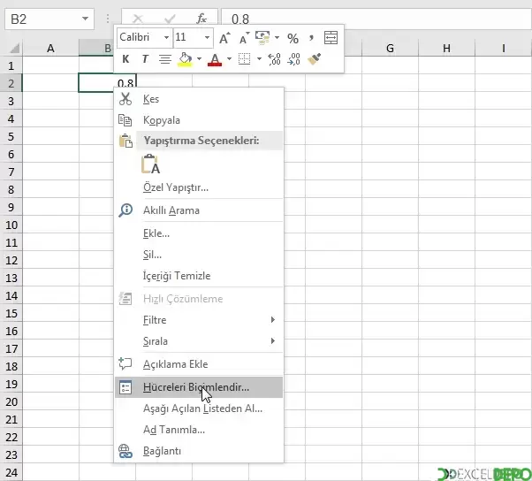Apply the yellow fill color bucket

tap(185, 59)
